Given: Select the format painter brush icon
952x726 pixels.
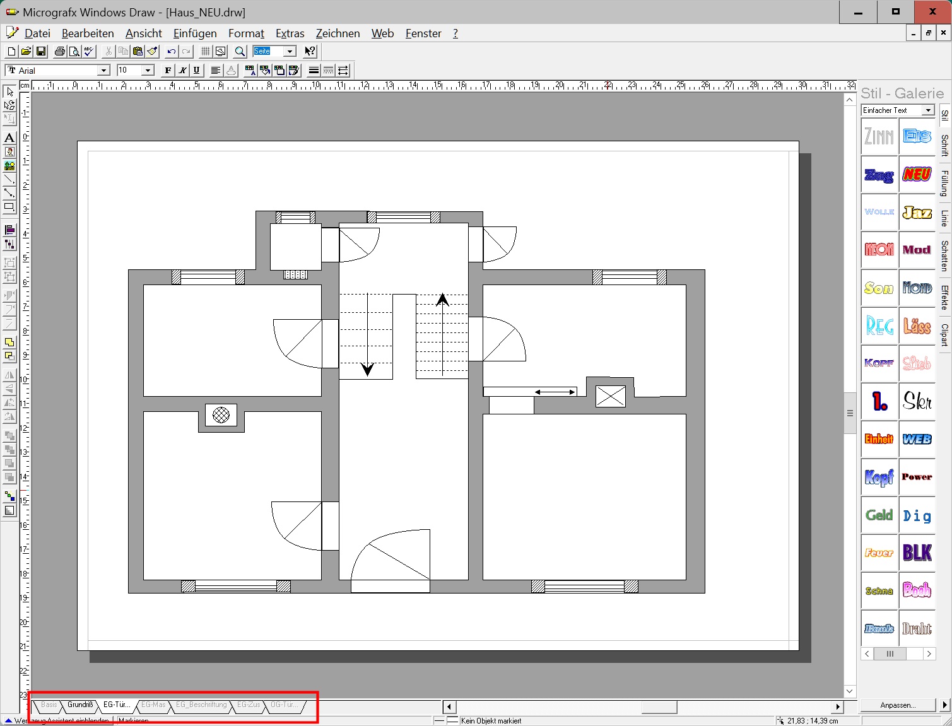Looking at the screenshot, I should pos(153,52).
